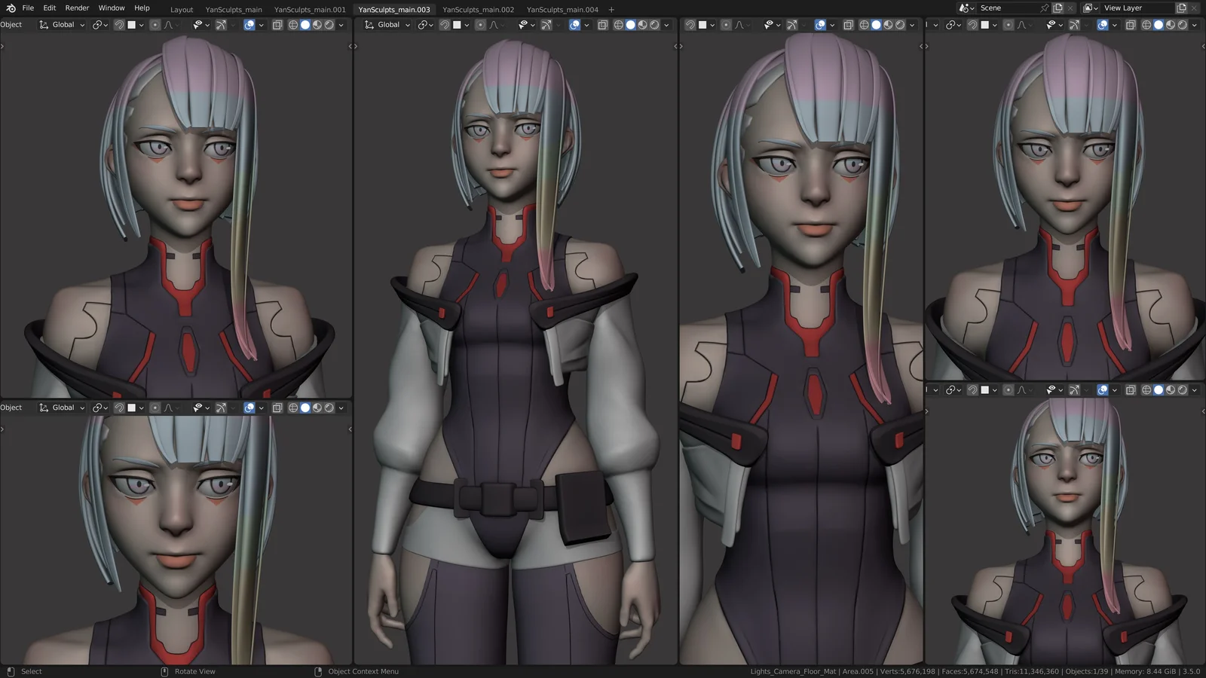Open the Object mode dropdown
This screenshot has width=1206, height=678.
click(x=11, y=24)
